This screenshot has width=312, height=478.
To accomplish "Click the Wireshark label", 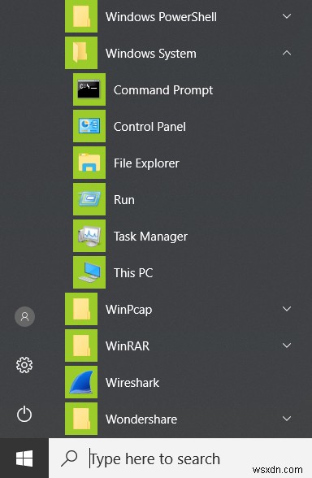I will [132, 383].
